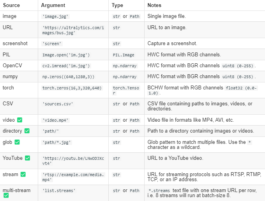Click the 'list.streams' argument code
Screen dimensions: 265x201
tap(59, 191)
